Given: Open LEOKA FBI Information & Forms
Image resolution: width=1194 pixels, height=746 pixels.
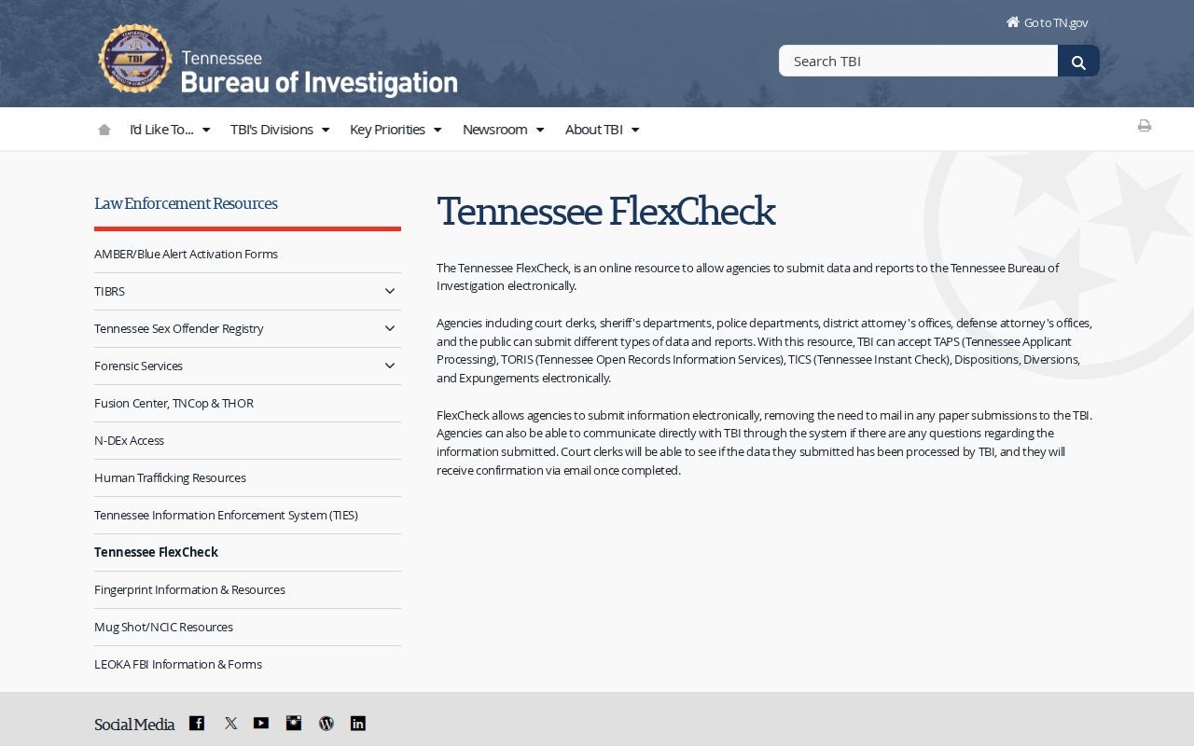Looking at the screenshot, I should [x=178, y=664].
